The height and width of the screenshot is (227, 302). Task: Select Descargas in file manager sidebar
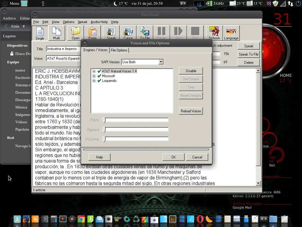pyautogui.click(x=23, y=100)
